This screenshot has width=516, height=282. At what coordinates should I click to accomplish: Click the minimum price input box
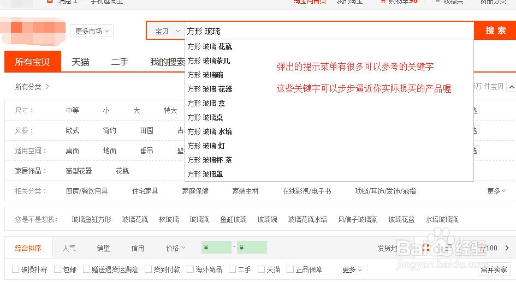pos(216,248)
